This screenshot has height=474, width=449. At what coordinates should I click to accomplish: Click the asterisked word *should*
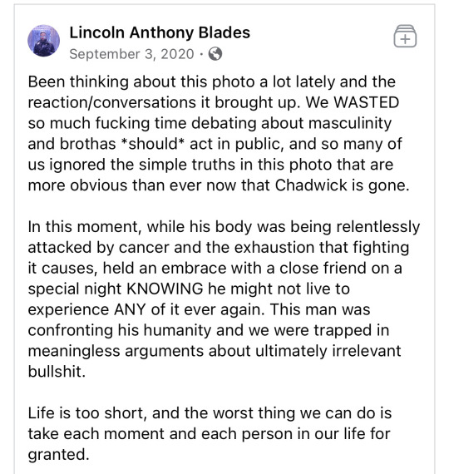click(152, 144)
